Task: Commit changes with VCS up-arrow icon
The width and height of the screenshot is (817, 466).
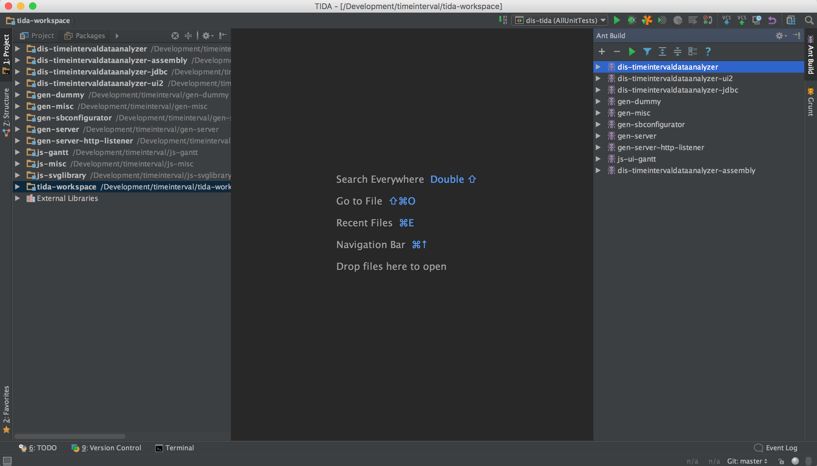Action: pyautogui.click(x=742, y=20)
